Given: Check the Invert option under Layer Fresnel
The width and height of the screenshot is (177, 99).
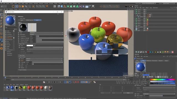Looking at the screenshot, I should click(x=26, y=66).
